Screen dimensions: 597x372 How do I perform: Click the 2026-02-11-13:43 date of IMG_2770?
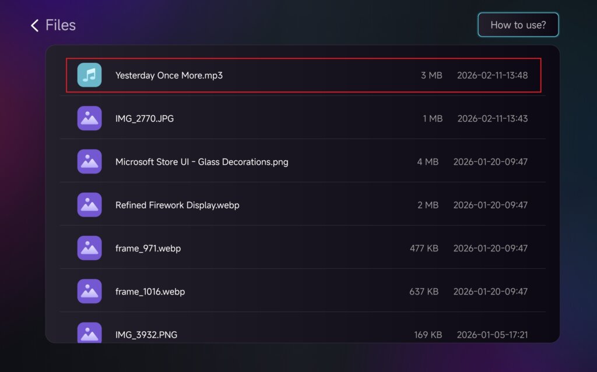click(x=492, y=119)
